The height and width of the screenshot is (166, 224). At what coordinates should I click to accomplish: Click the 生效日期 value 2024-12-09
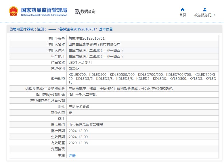[x=78, y=137]
